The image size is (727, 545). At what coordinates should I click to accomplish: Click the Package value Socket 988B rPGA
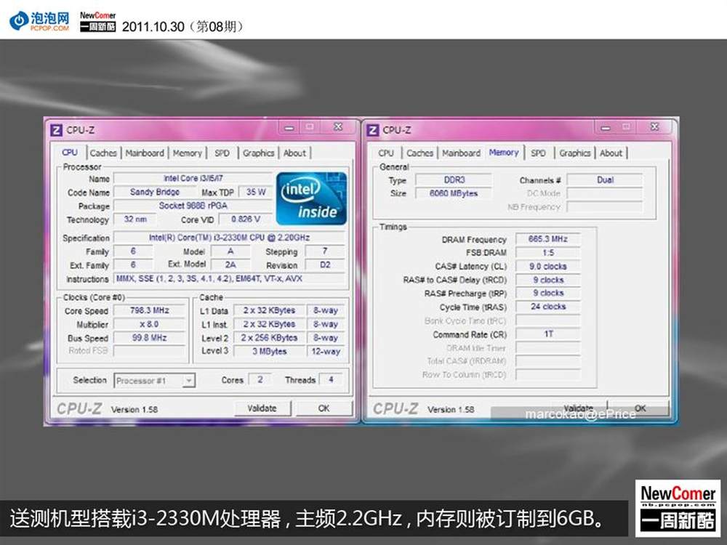click(x=193, y=206)
